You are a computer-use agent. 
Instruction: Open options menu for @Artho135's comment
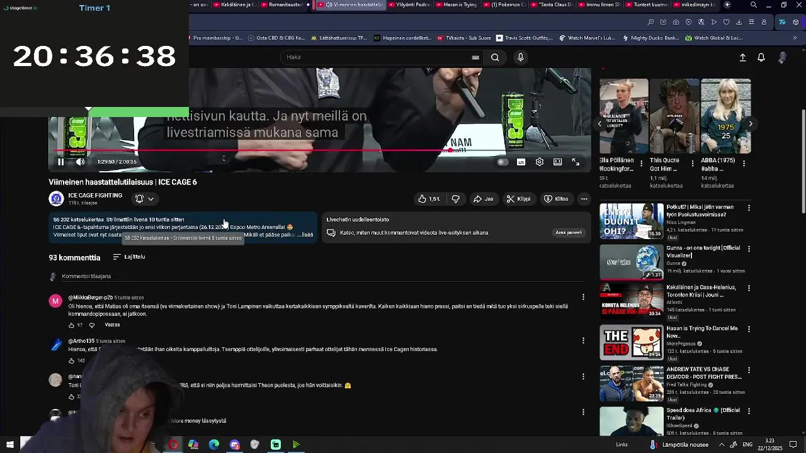pyautogui.click(x=583, y=340)
